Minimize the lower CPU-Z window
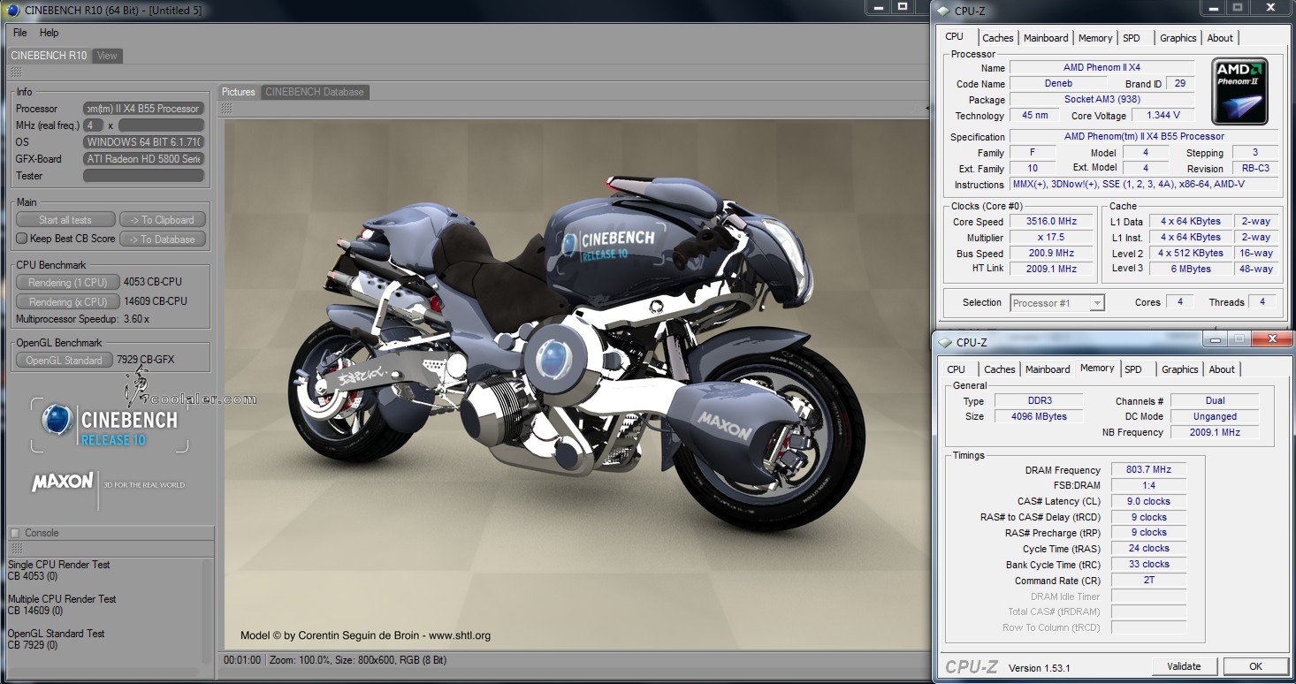 pyautogui.click(x=1216, y=338)
